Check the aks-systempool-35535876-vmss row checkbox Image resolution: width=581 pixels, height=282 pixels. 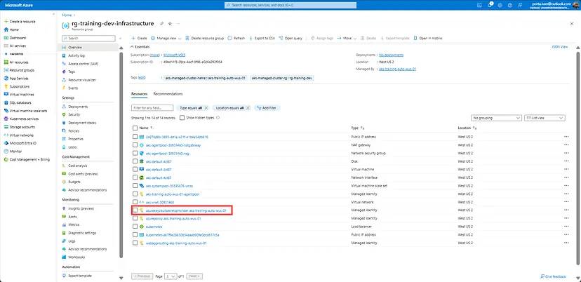coord(135,186)
